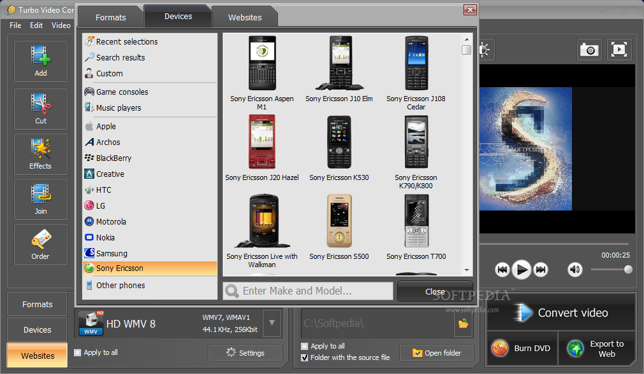This screenshot has height=374, width=644.
Task: Play the preview video
Action: click(x=522, y=270)
